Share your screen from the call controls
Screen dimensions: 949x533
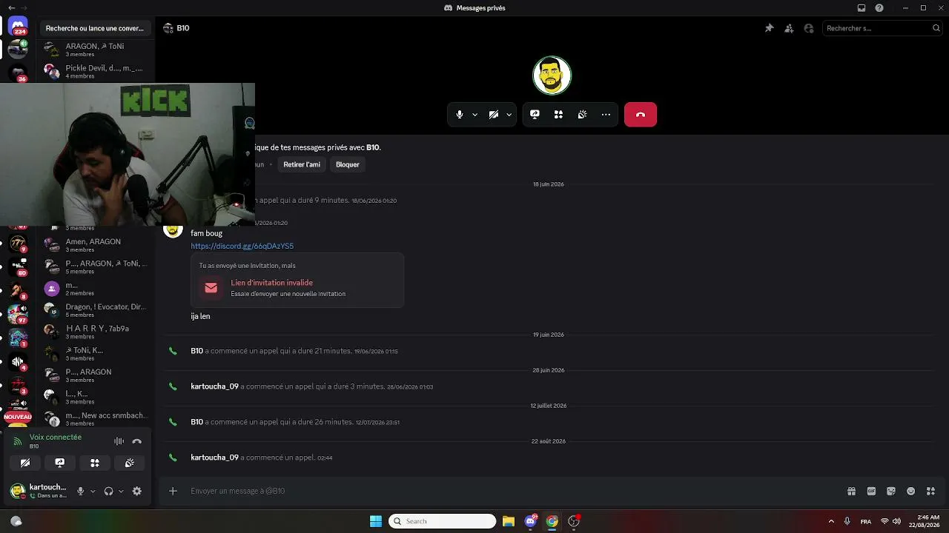[535, 115]
